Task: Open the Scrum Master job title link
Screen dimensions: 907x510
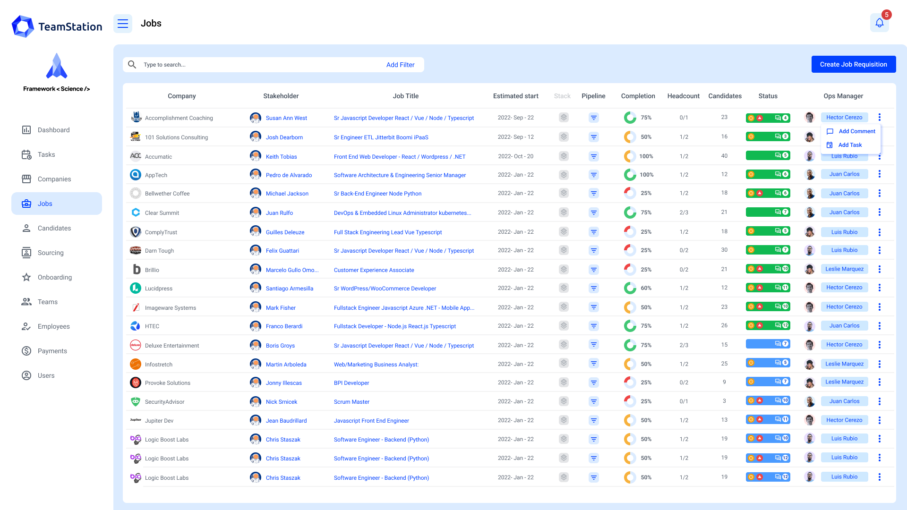Action: (x=351, y=402)
